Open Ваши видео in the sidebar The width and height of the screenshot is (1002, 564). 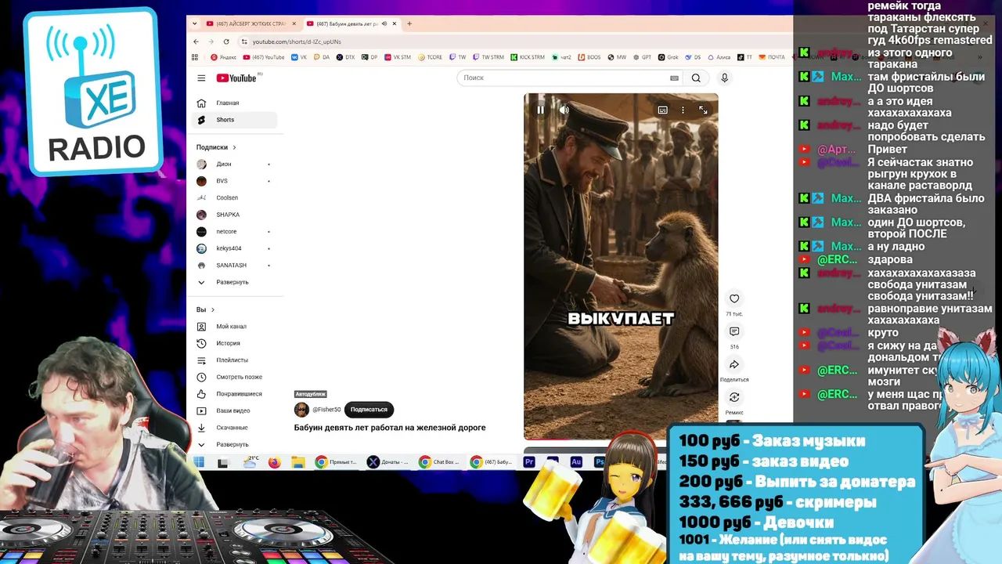[x=235, y=410]
